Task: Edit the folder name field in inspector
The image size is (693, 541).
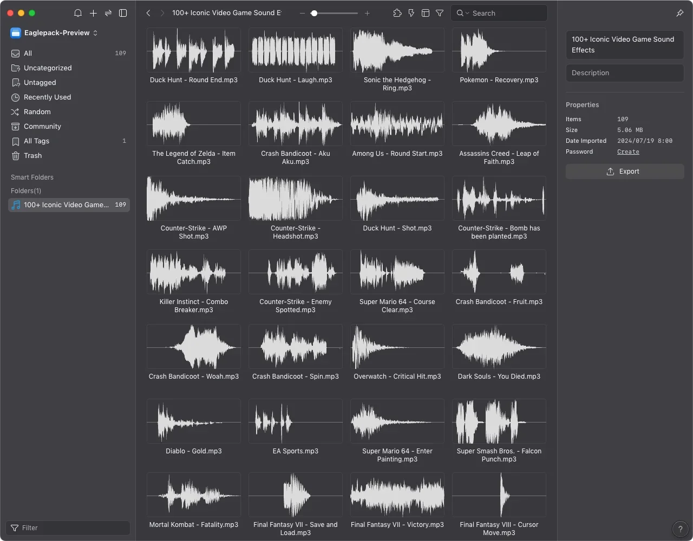Action: coord(625,45)
